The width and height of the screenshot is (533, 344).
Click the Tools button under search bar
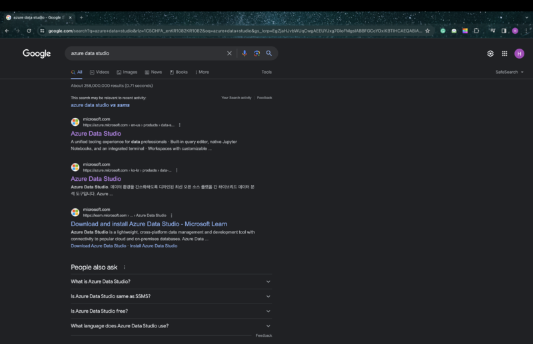pyautogui.click(x=266, y=72)
